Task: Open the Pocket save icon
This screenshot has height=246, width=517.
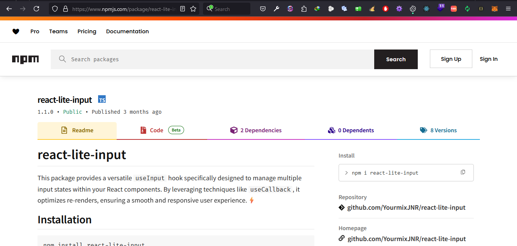Action: pos(263,9)
